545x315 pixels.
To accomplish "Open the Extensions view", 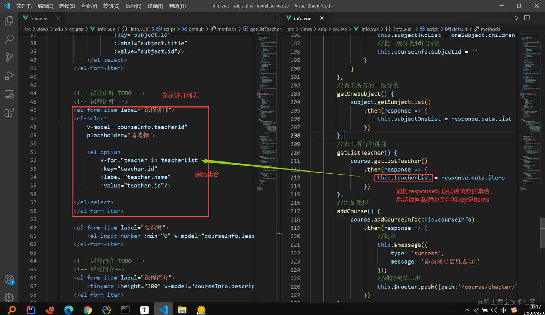I will point(9,113).
